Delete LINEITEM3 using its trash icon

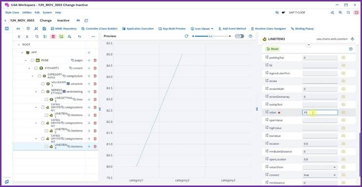[x=95, y=146]
